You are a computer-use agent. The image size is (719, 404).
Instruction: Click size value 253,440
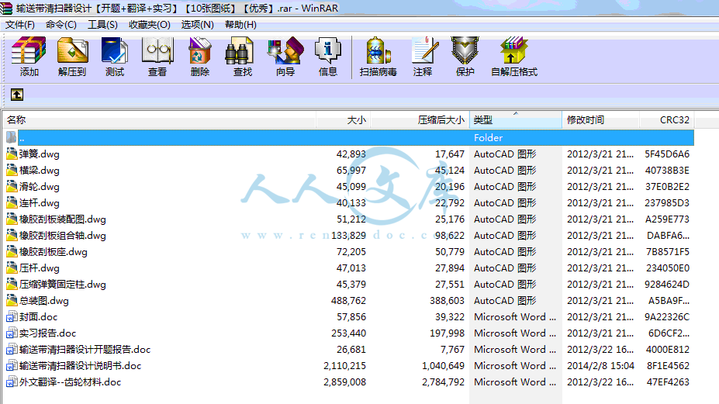[x=348, y=333]
